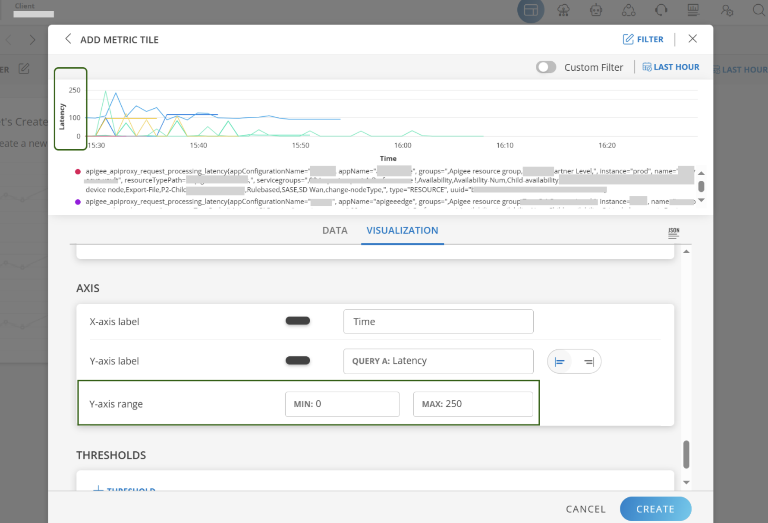Go to the next page in the background dashboard

coord(32,40)
